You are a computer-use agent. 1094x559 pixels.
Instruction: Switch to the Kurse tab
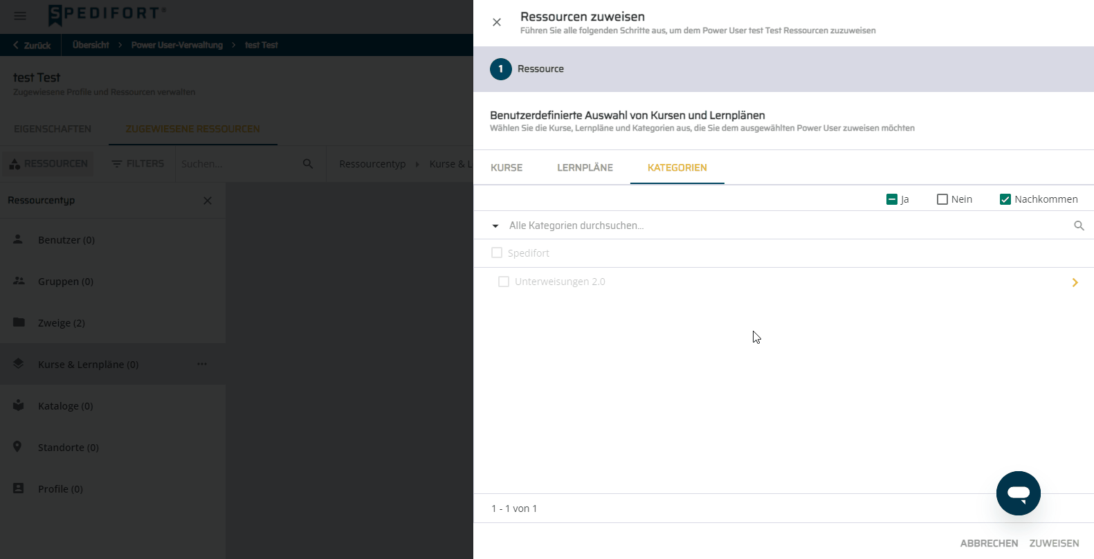[507, 167]
